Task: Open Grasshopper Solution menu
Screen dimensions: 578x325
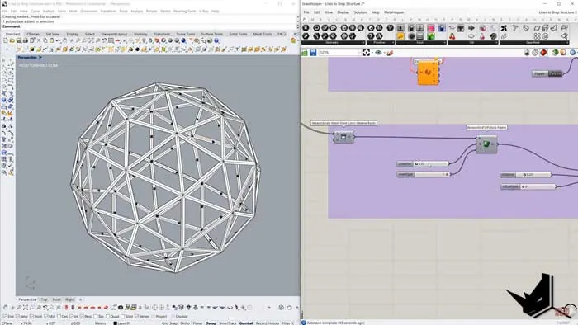Action: tap(360, 12)
